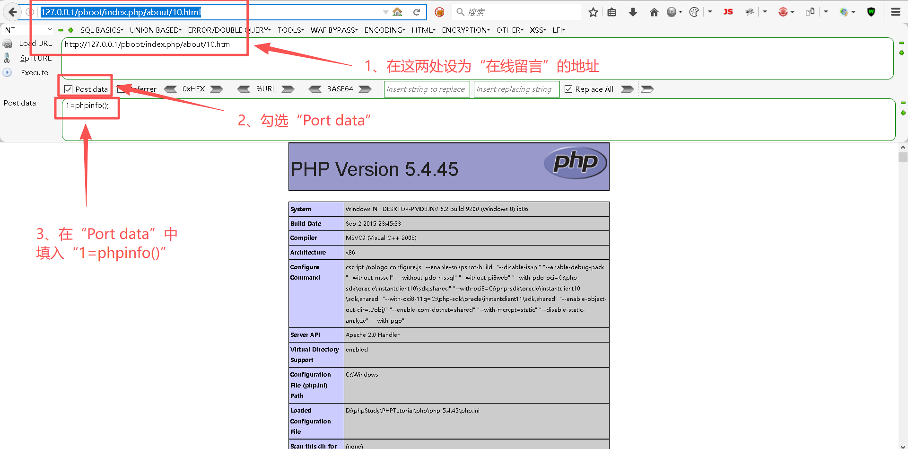Expand the address bar history dropdown arrow
Viewport: 908px width, 449px height.
tap(386, 12)
